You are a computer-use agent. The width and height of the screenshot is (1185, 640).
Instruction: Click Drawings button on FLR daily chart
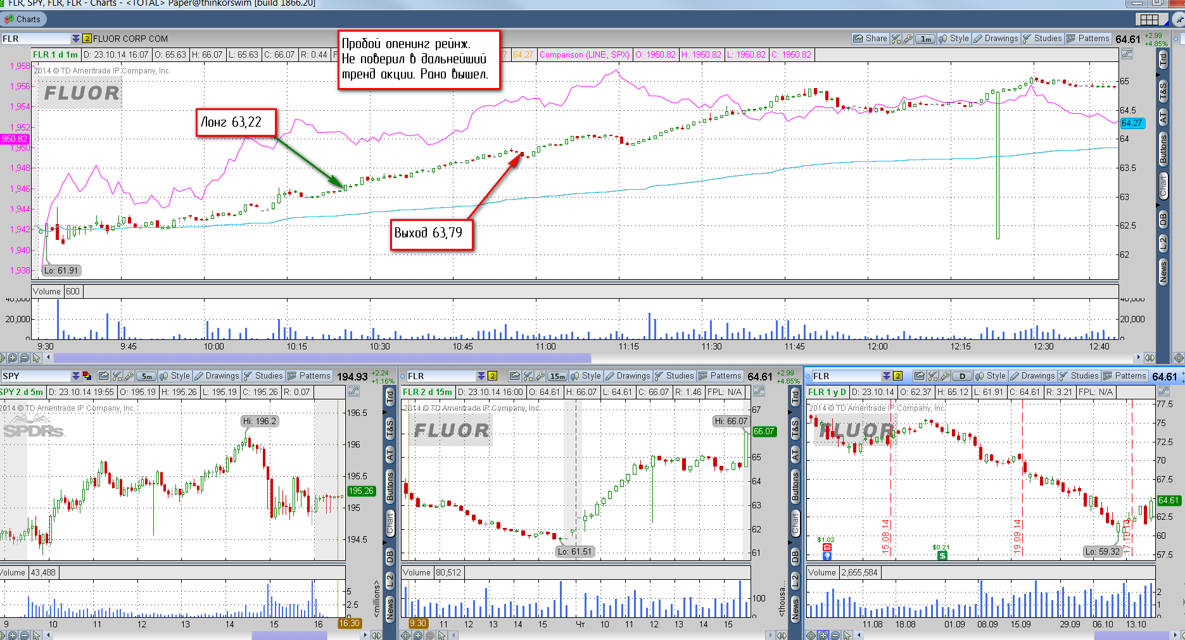point(1032,376)
